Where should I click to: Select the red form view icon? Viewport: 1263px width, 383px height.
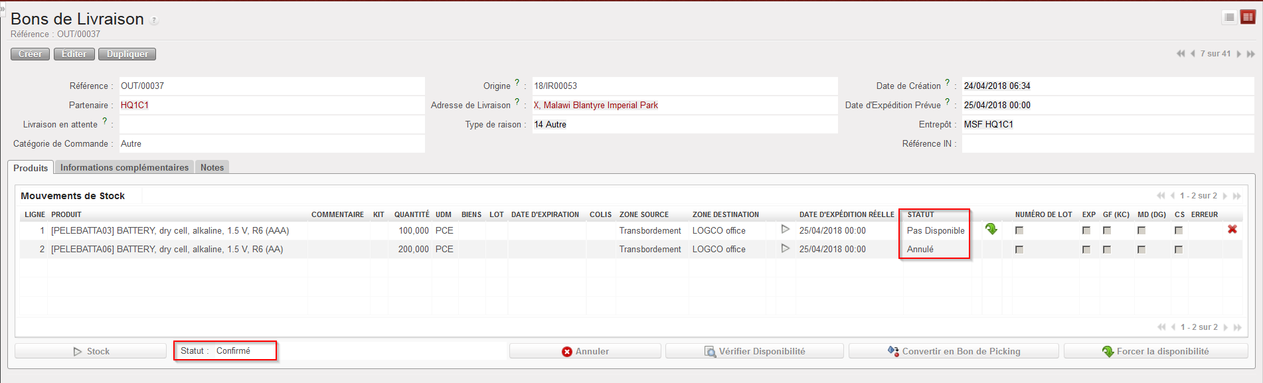[x=1248, y=17]
